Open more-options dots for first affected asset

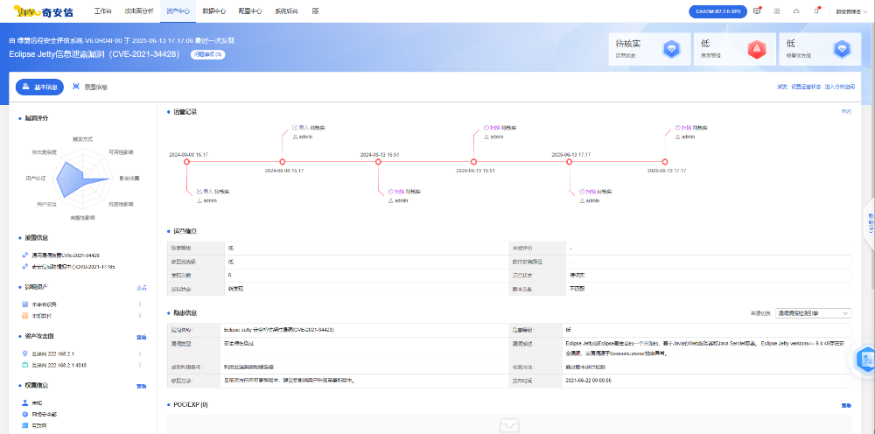pyautogui.click(x=140, y=304)
